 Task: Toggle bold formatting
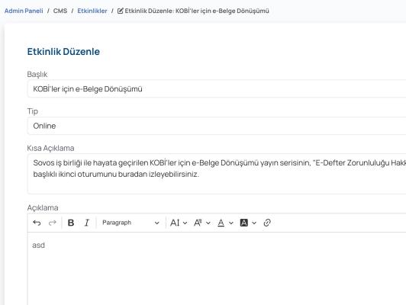[x=71, y=223]
